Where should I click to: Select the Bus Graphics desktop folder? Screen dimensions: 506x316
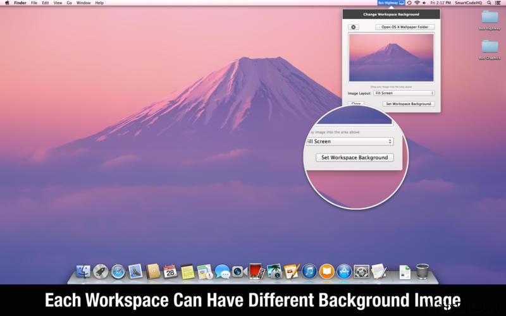490,50
